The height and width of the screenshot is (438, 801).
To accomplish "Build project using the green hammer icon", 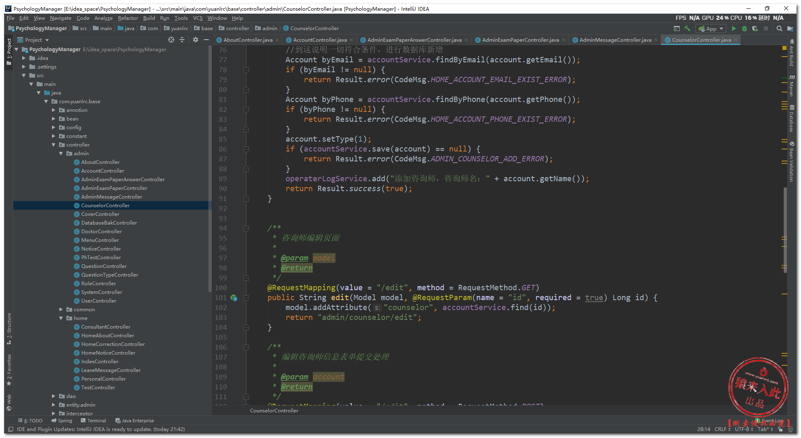I will [687, 28].
